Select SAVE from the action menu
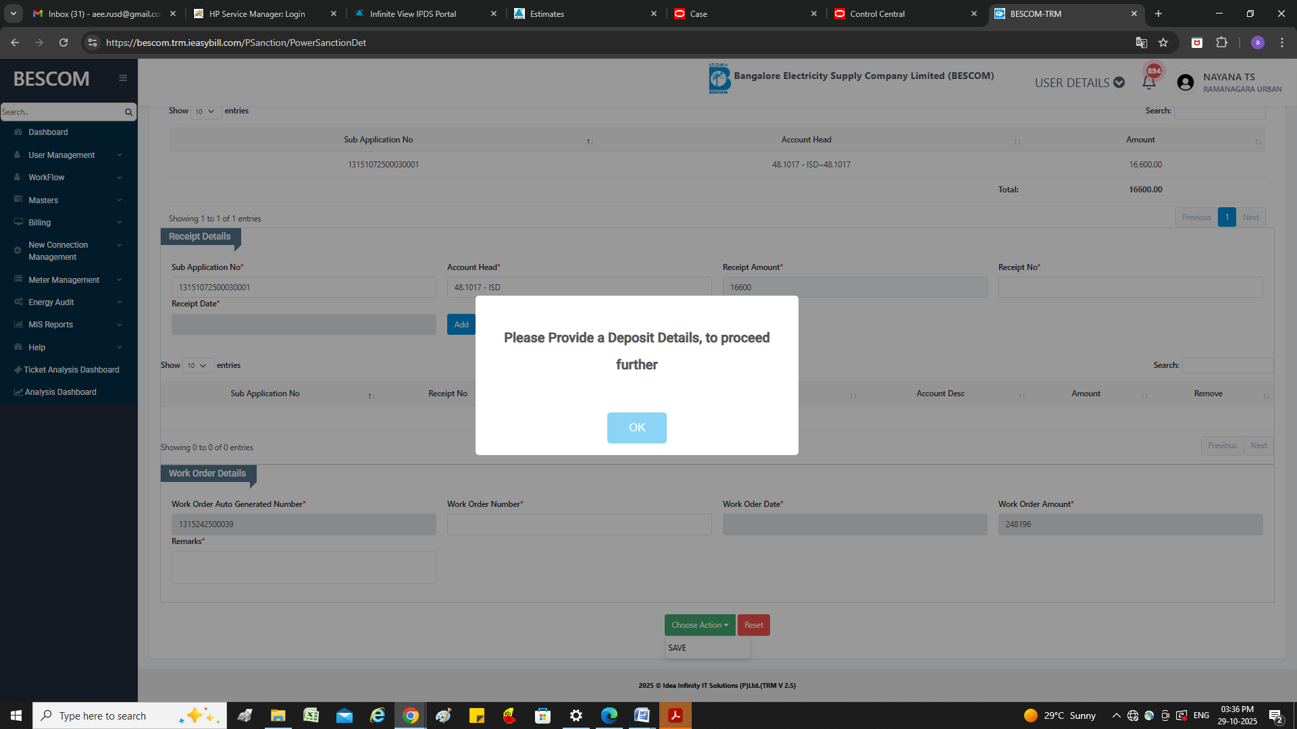 pos(678,648)
